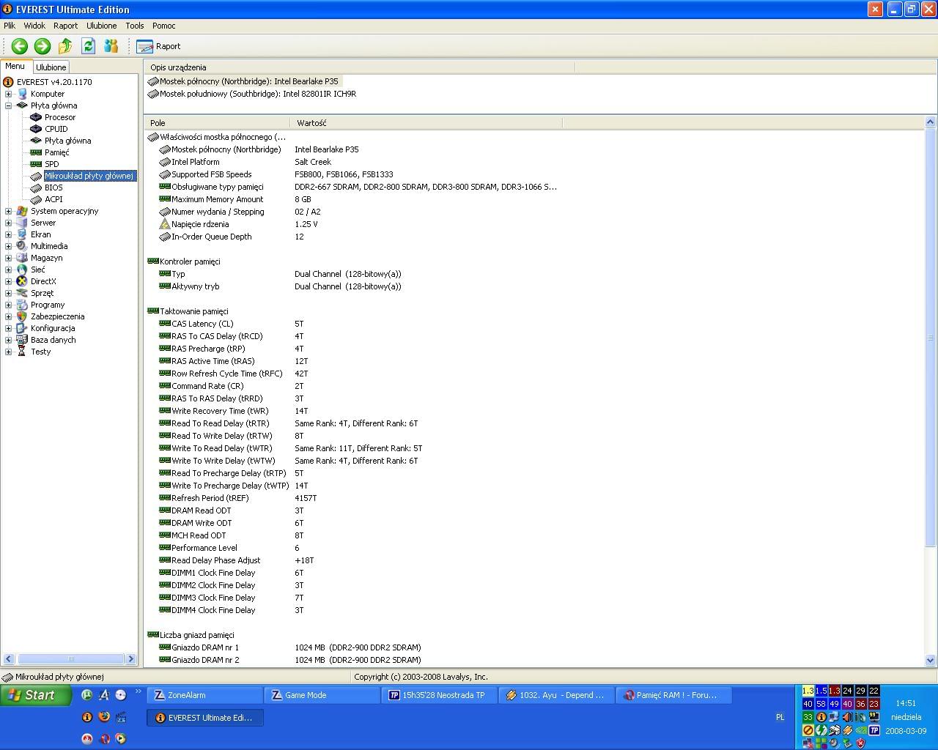Screen dimensions: 938x750
Task: Go up one level with the up arrow icon
Action: [65, 46]
